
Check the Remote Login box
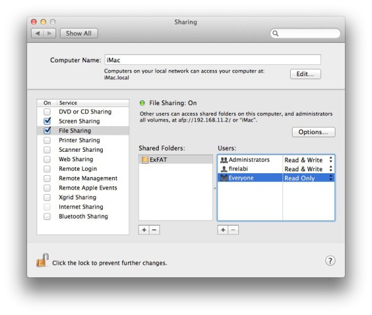[x=47, y=169]
